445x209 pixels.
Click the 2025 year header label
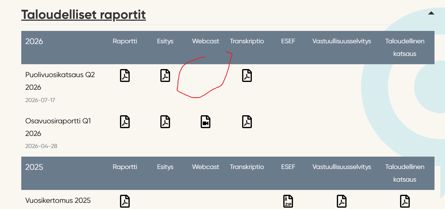coord(34,167)
